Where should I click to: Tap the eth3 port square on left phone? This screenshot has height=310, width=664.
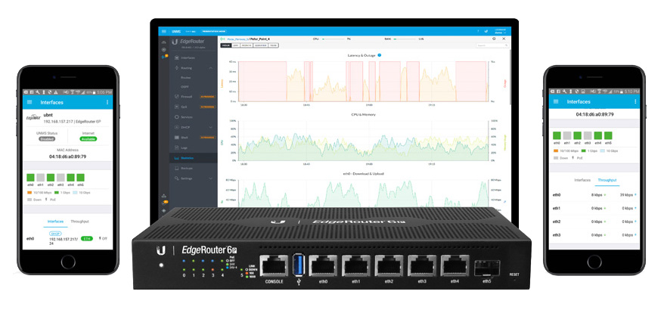coord(61,178)
